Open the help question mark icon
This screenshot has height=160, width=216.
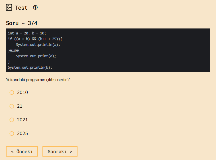pyautogui.click(x=35, y=8)
